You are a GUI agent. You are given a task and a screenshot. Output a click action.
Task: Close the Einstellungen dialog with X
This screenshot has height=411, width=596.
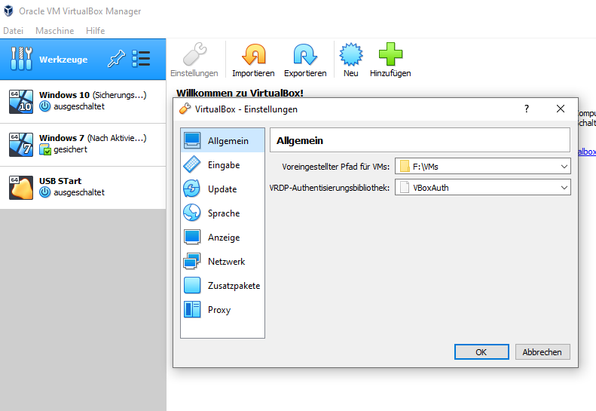[x=561, y=109]
